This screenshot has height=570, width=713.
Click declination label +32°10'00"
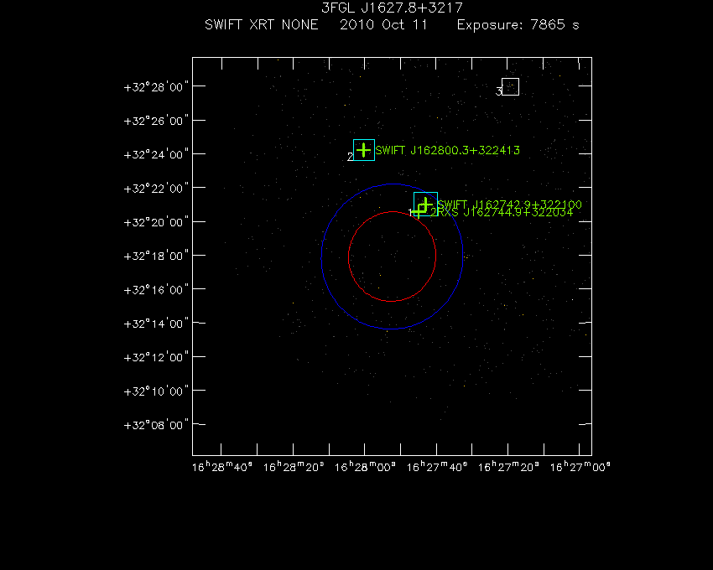pos(156,391)
